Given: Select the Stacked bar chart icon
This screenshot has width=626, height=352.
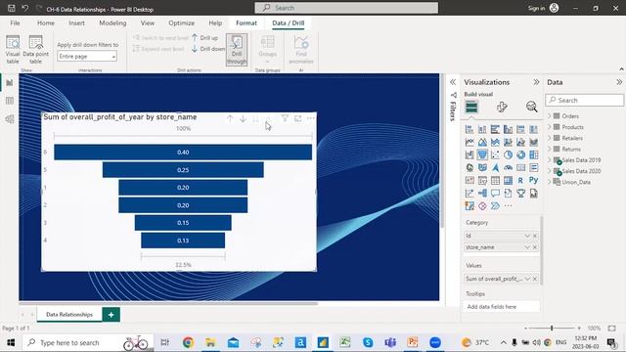Looking at the screenshot, I should coord(469,129).
